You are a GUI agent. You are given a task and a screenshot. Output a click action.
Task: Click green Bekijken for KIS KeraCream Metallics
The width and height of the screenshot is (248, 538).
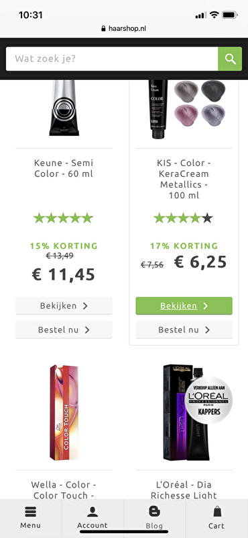click(184, 306)
